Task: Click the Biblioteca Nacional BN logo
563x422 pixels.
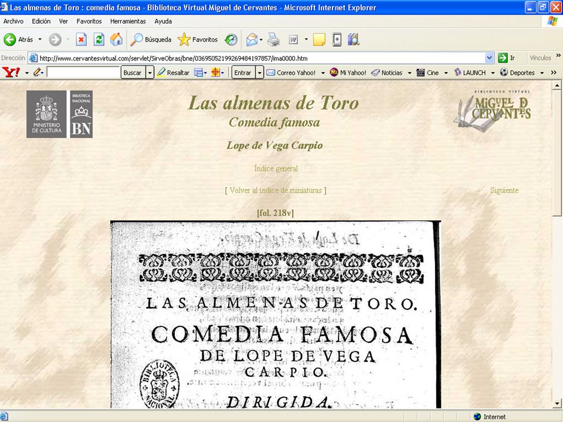Action: point(82,114)
